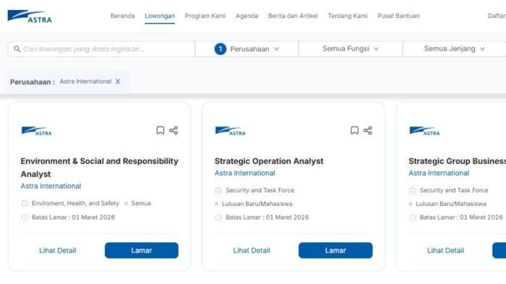Select the Lowongan nav tab
The image size is (506, 284).
click(x=160, y=16)
